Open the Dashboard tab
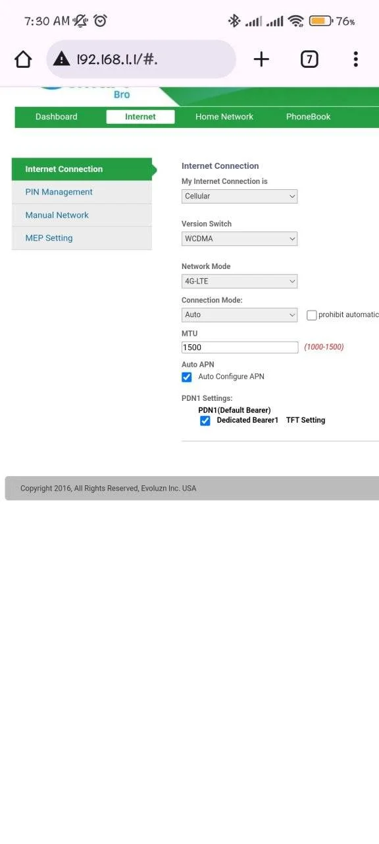The height and width of the screenshot is (844, 379). (57, 117)
